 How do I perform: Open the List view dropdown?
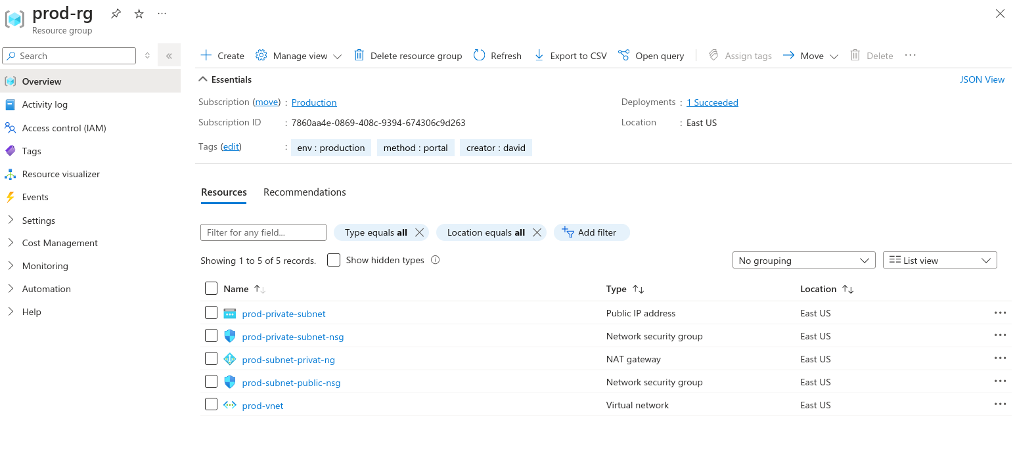pyautogui.click(x=939, y=261)
